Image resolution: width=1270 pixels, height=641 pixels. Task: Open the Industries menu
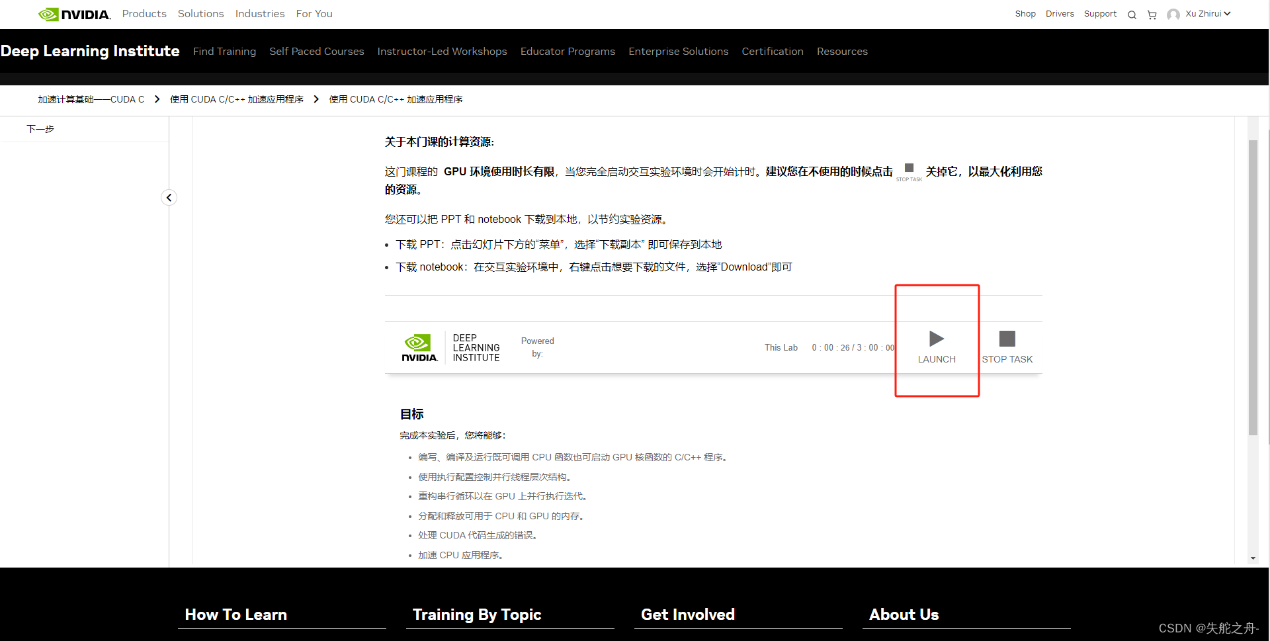tap(260, 14)
